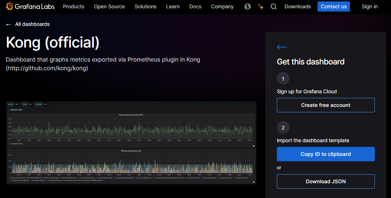Open the search magnifier icon

[x=274, y=6]
